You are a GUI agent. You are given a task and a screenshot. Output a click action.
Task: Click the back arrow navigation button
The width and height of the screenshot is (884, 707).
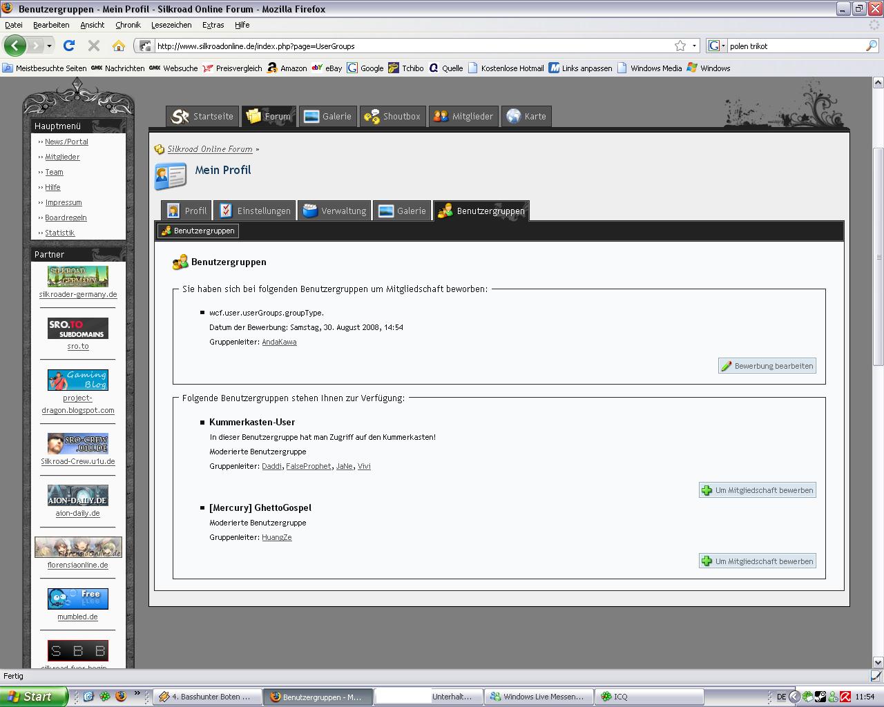pyautogui.click(x=15, y=46)
